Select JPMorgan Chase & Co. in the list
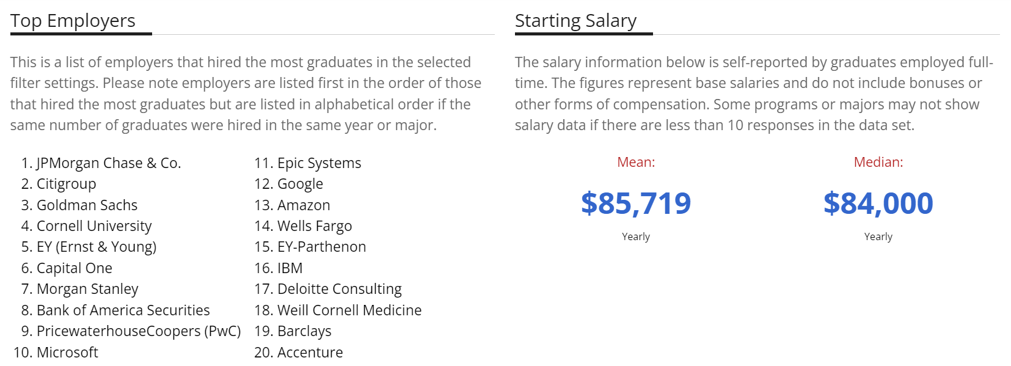This screenshot has width=1011, height=366. click(x=109, y=163)
